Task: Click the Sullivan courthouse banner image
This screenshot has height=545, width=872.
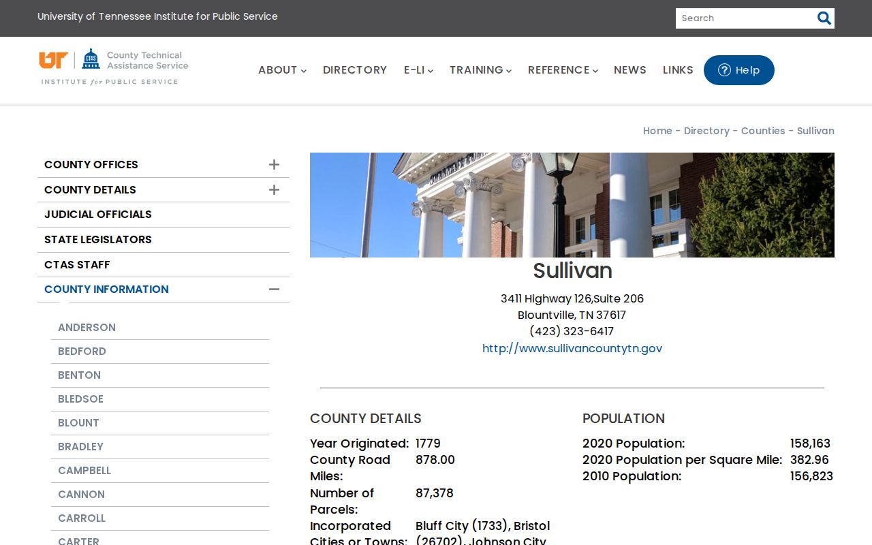Action: tap(572, 205)
